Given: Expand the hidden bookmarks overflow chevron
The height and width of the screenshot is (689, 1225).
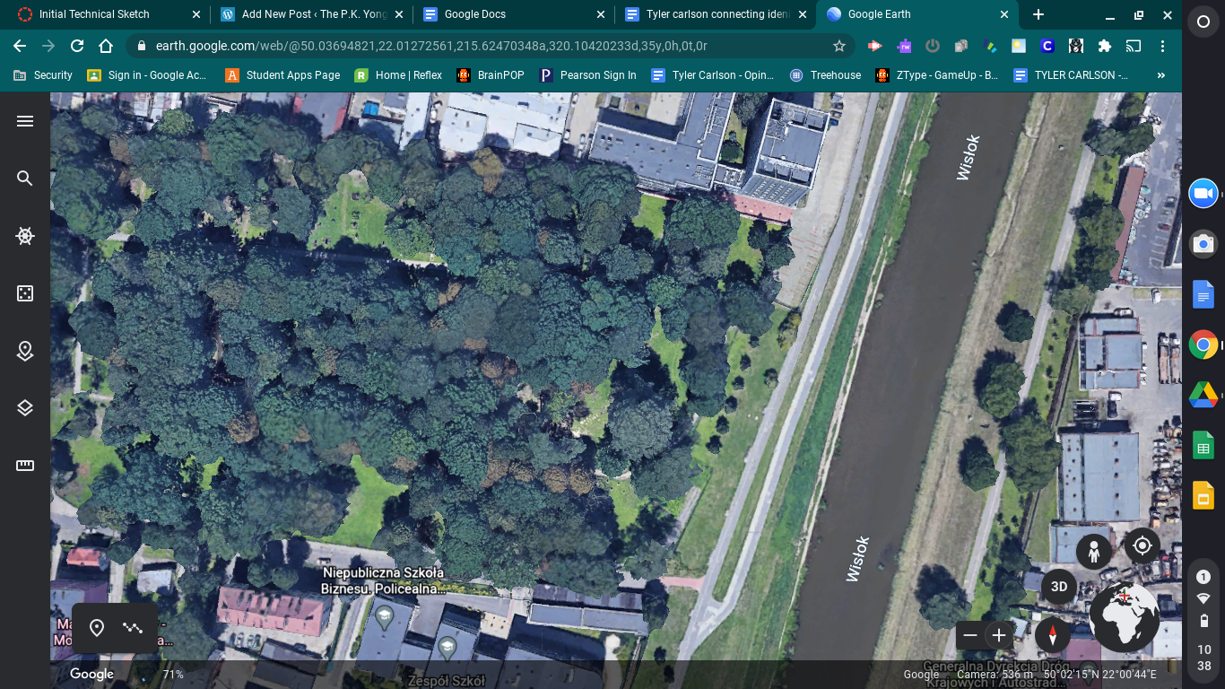Looking at the screenshot, I should coord(1161,75).
